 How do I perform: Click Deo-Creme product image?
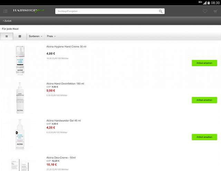tap(20, 165)
